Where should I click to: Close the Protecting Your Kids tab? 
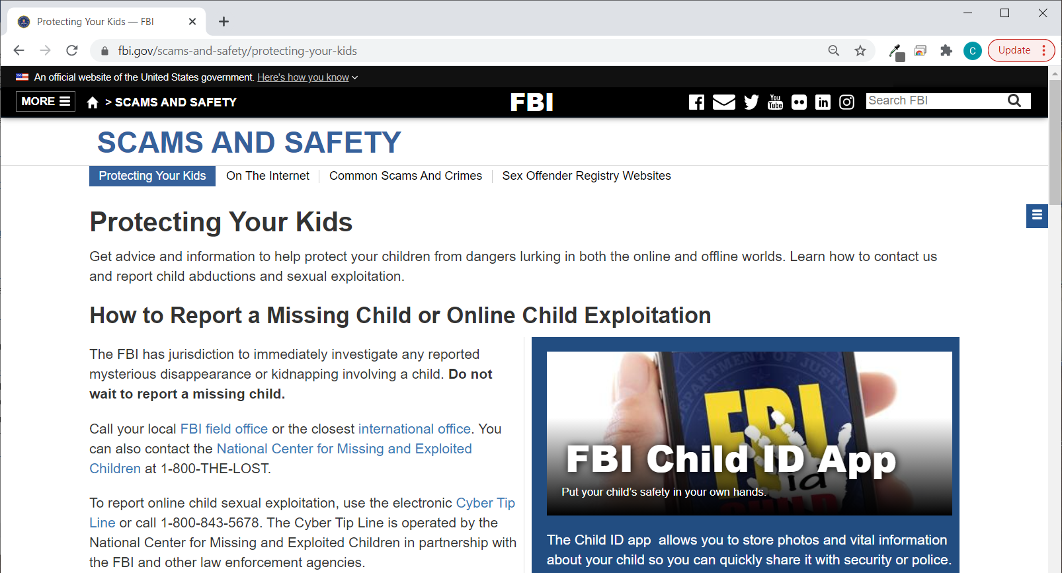click(192, 22)
